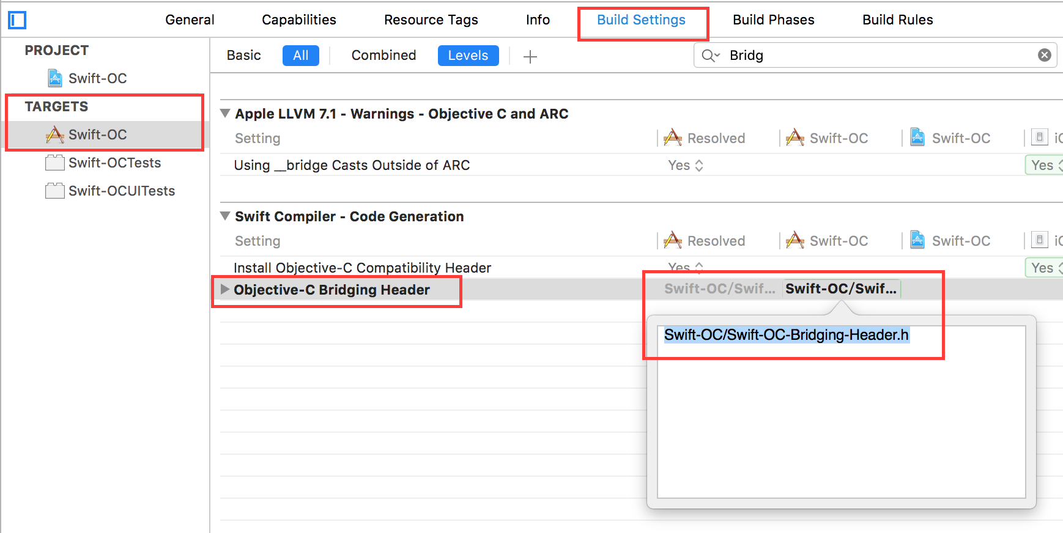Expand the Objective-C Bridging Header row
The height and width of the screenshot is (533, 1063).
[224, 289]
